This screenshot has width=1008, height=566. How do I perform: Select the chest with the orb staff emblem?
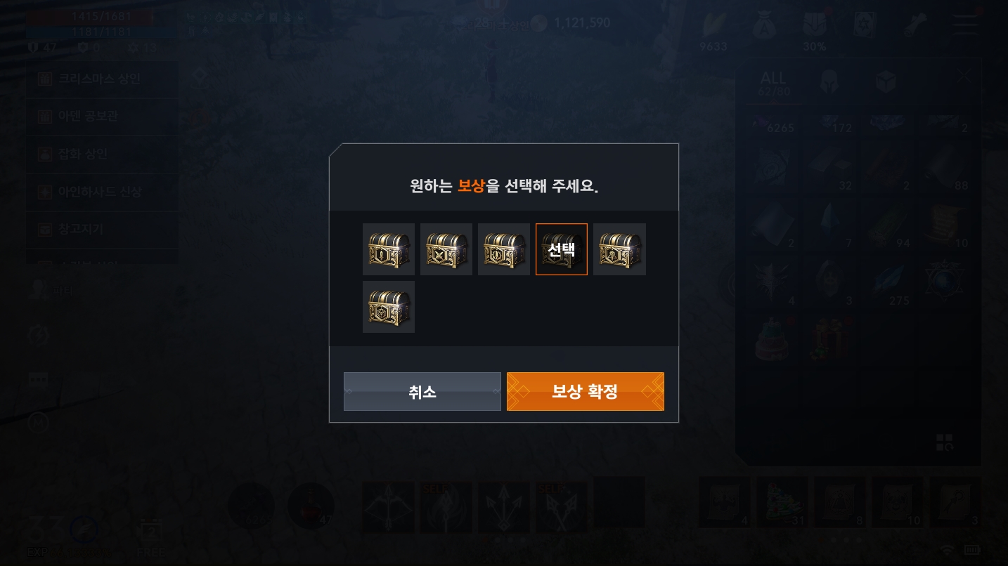point(619,249)
